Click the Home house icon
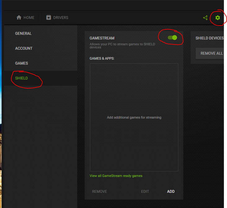The image size is (227, 208). (19, 17)
